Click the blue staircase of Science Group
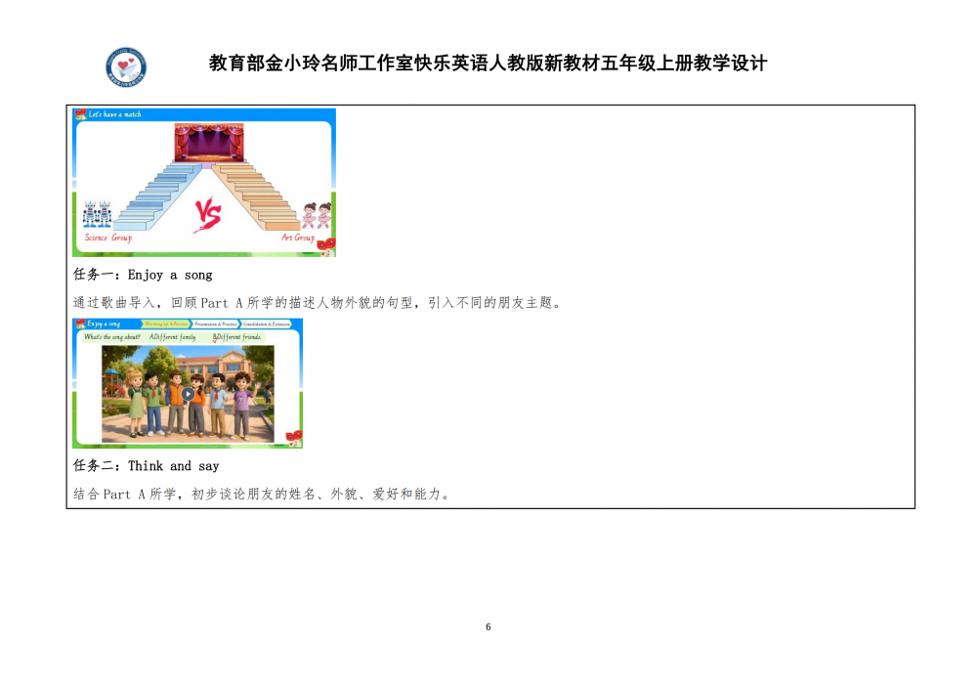977x690 pixels. [x=158, y=197]
